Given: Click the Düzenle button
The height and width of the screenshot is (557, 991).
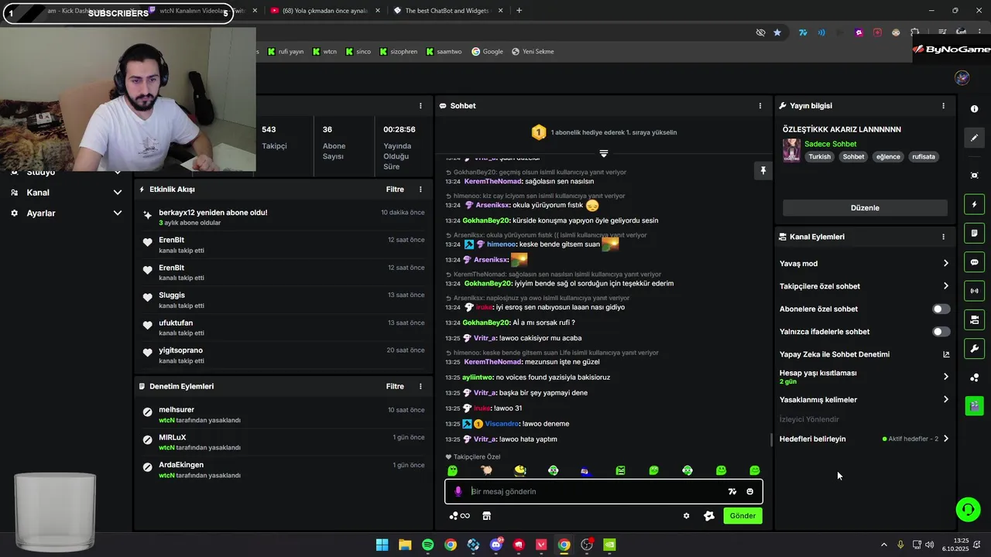Looking at the screenshot, I should pos(865,207).
